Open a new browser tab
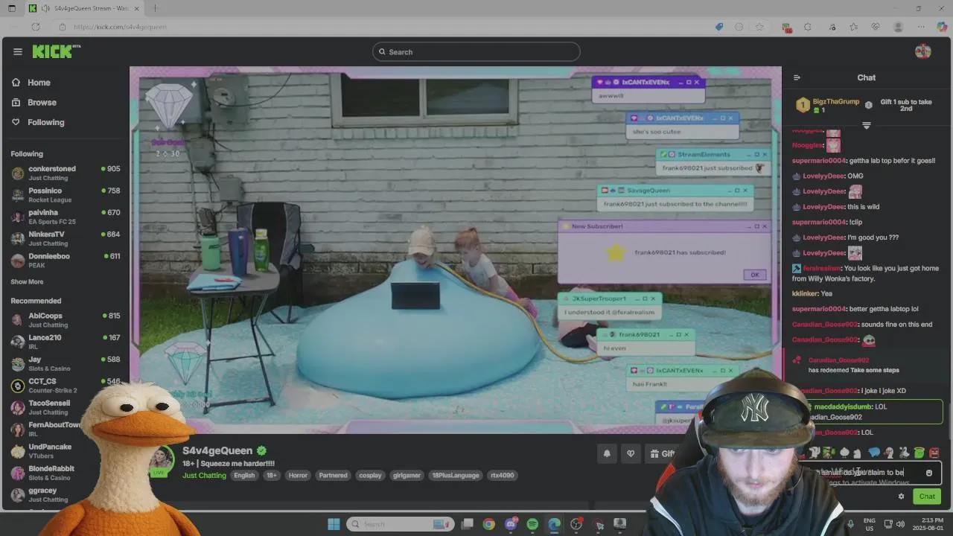The image size is (953, 536). pos(155,8)
